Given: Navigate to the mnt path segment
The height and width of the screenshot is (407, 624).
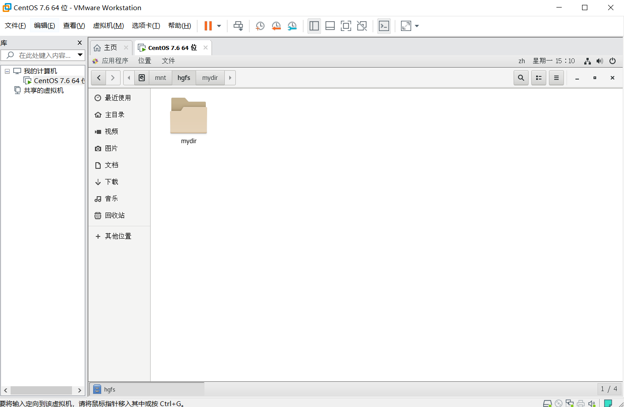Looking at the screenshot, I should pyautogui.click(x=161, y=78).
